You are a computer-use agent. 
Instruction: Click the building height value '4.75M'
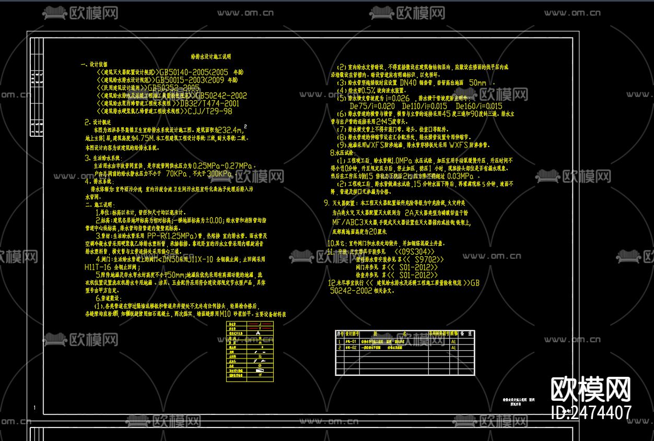[x=145, y=138]
